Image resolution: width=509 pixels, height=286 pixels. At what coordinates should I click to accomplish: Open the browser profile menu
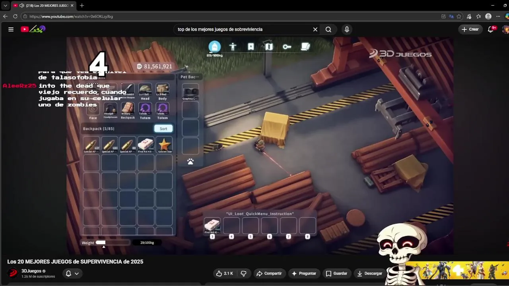point(488,16)
